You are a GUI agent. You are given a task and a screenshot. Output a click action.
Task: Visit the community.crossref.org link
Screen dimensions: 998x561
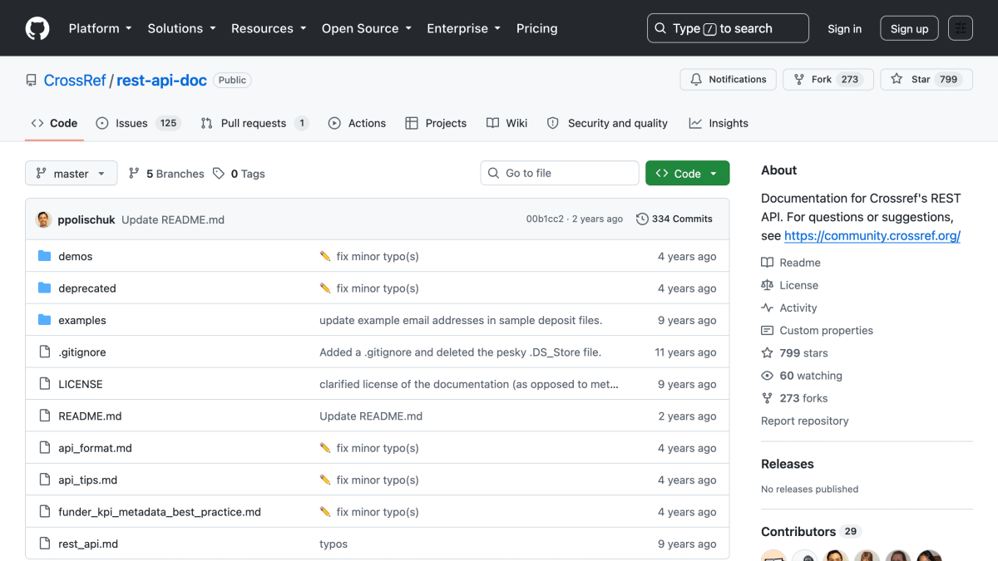tap(872, 236)
